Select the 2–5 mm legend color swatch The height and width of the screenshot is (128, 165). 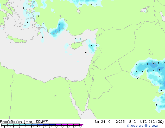[22, 125]
